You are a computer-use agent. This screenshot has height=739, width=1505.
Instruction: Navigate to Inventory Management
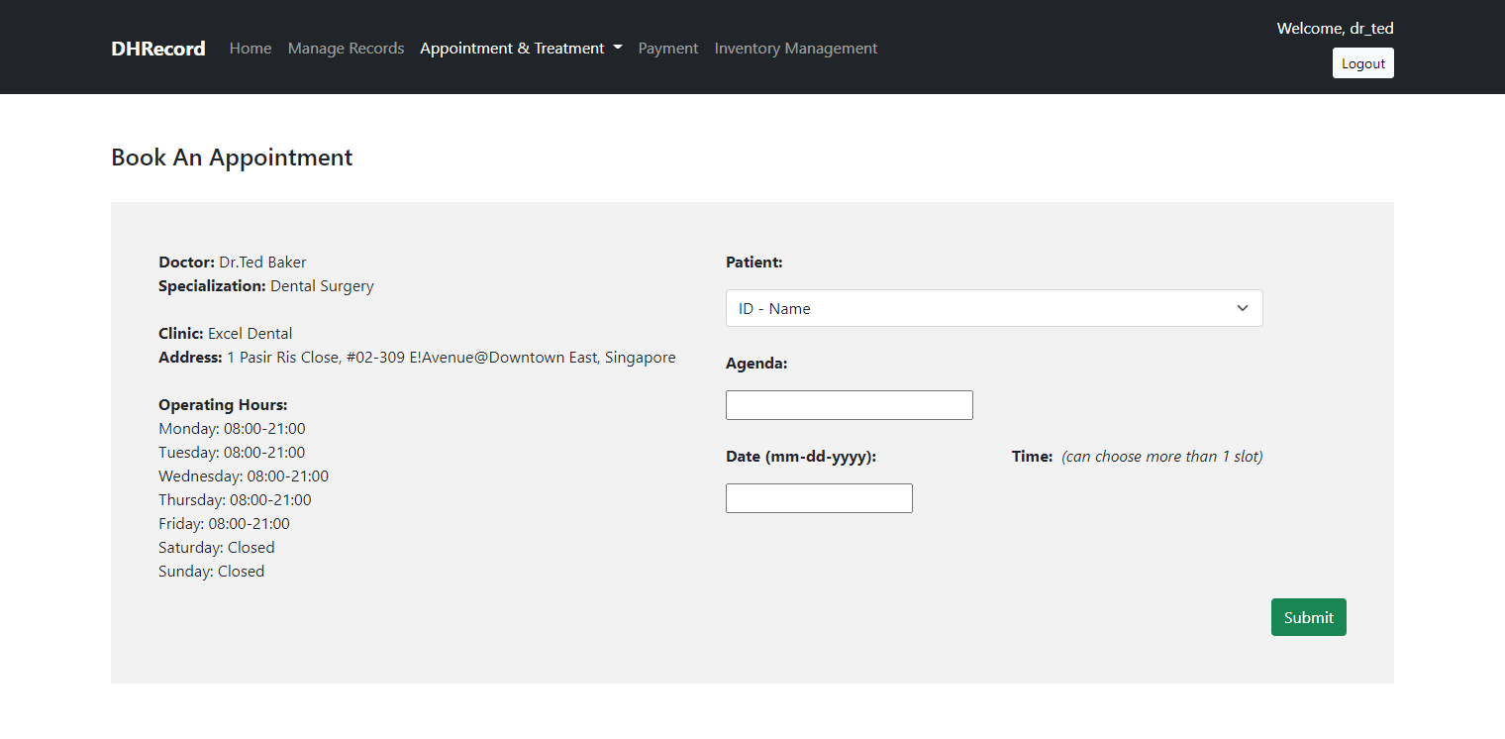coord(796,49)
